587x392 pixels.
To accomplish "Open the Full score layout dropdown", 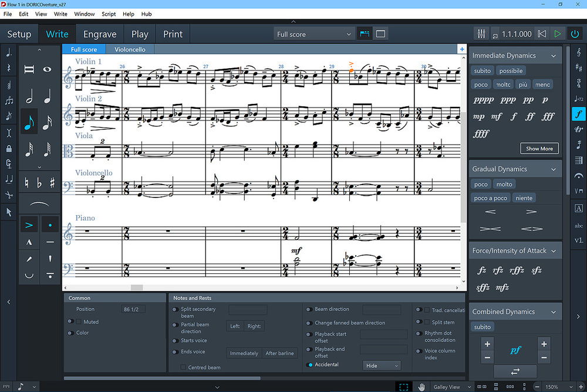I will pos(313,34).
